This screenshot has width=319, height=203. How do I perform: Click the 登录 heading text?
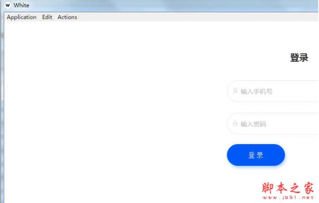299,57
